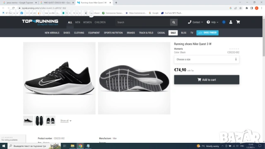265x149 pixels.
Task: Click the site Search input field
Action: pos(143,22)
